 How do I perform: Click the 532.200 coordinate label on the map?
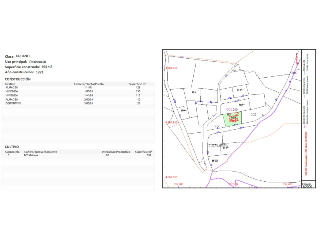click(x=178, y=184)
